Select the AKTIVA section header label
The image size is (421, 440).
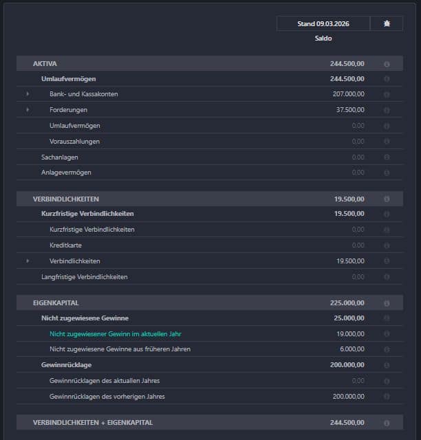(x=45, y=64)
